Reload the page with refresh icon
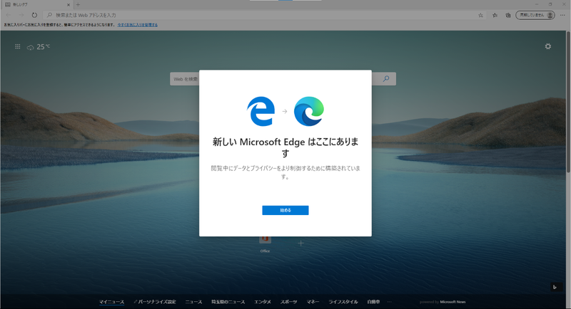 34,15
